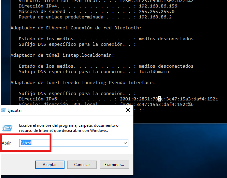Image resolution: width=227 pixels, height=178 pixels.
Task: Click the Ejecutar dialog title text
Action: click(15, 110)
